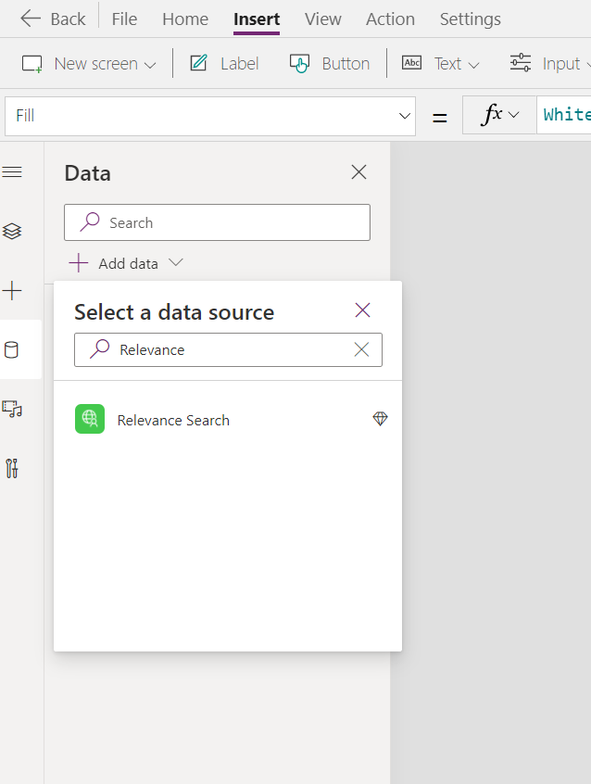Open the Tree view layers icon
591x784 pixels.
click(x=12, y=231)
